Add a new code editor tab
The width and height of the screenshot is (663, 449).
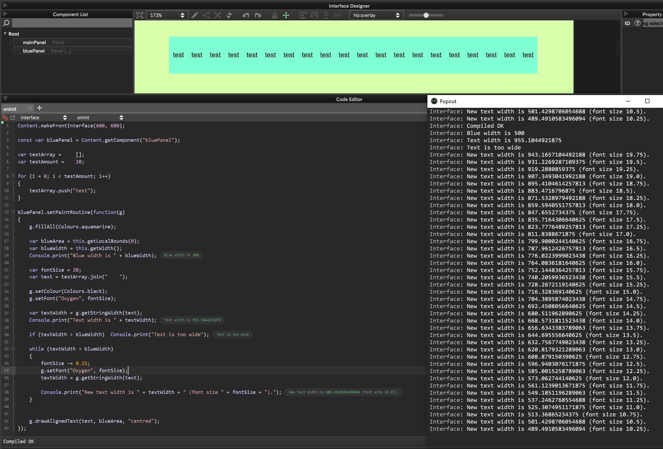39,108
